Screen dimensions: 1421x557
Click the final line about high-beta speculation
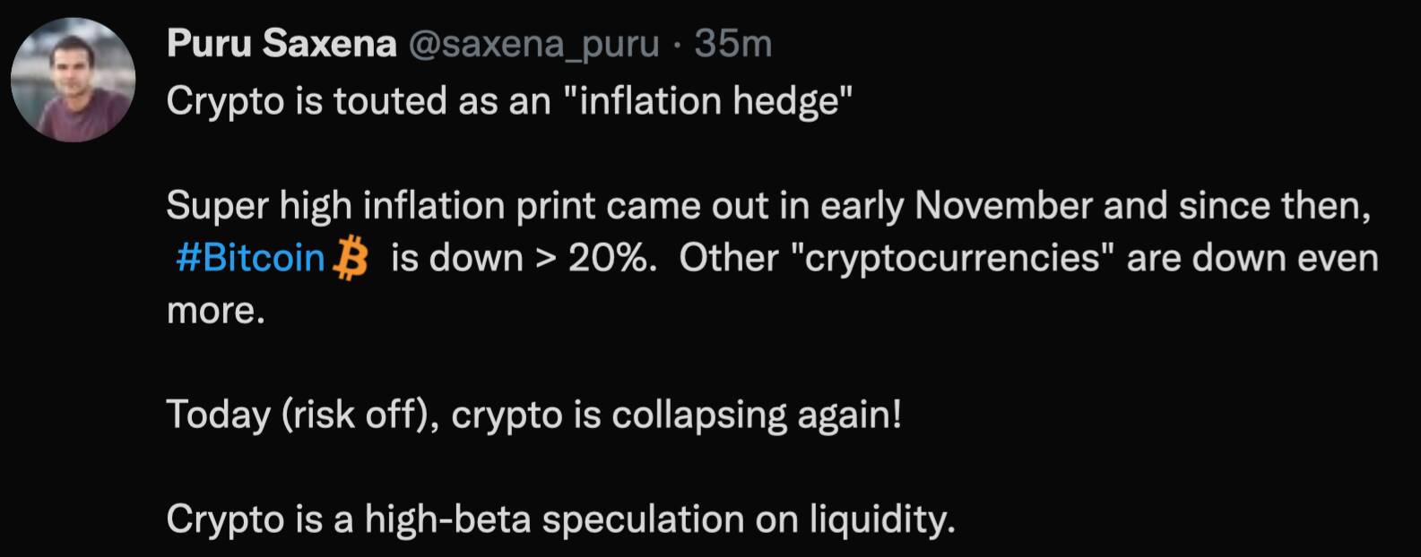point(561,520)
